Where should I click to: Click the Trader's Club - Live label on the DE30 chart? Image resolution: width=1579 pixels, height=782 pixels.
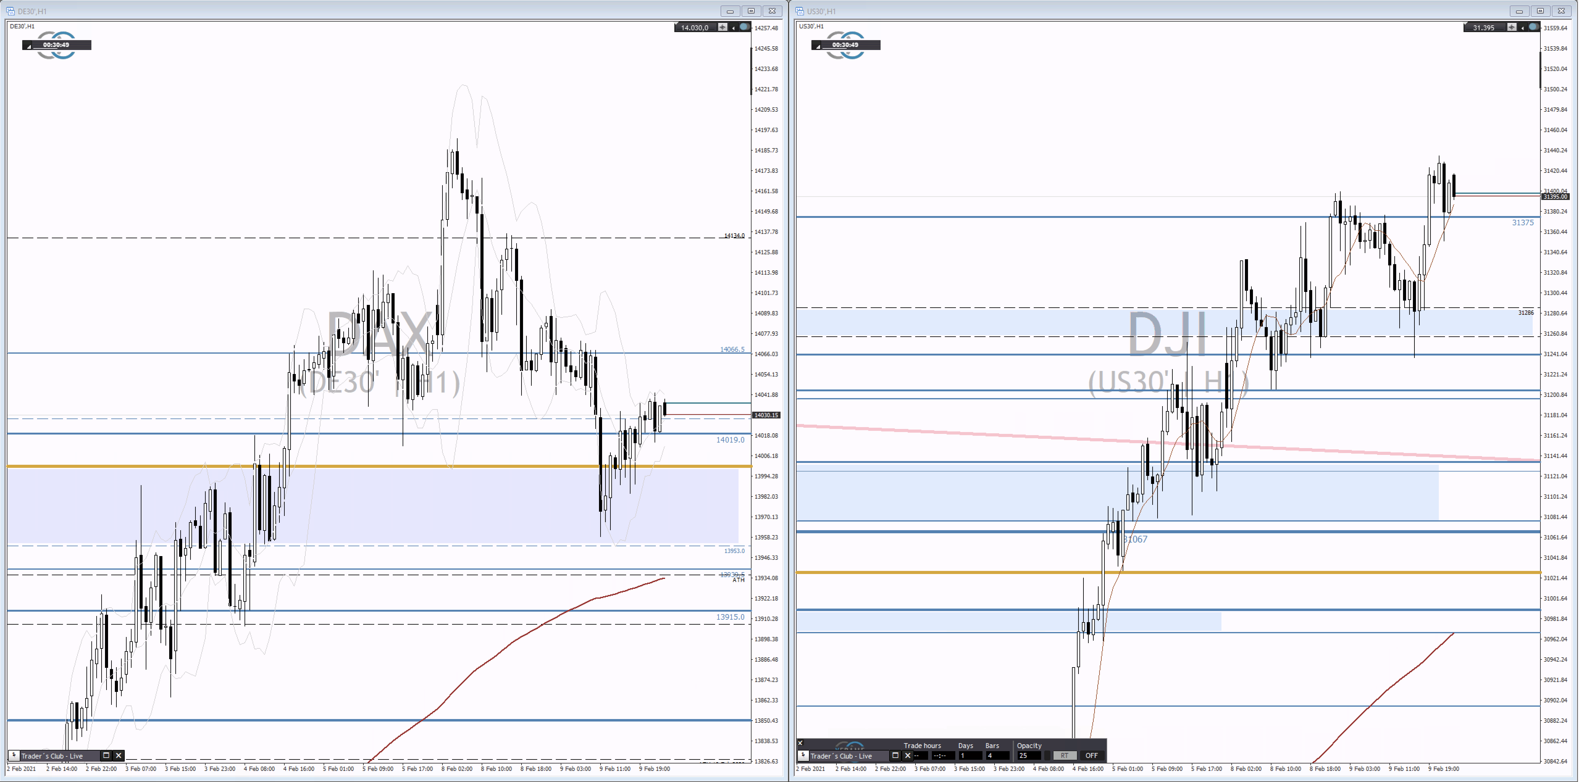point(52,756)
